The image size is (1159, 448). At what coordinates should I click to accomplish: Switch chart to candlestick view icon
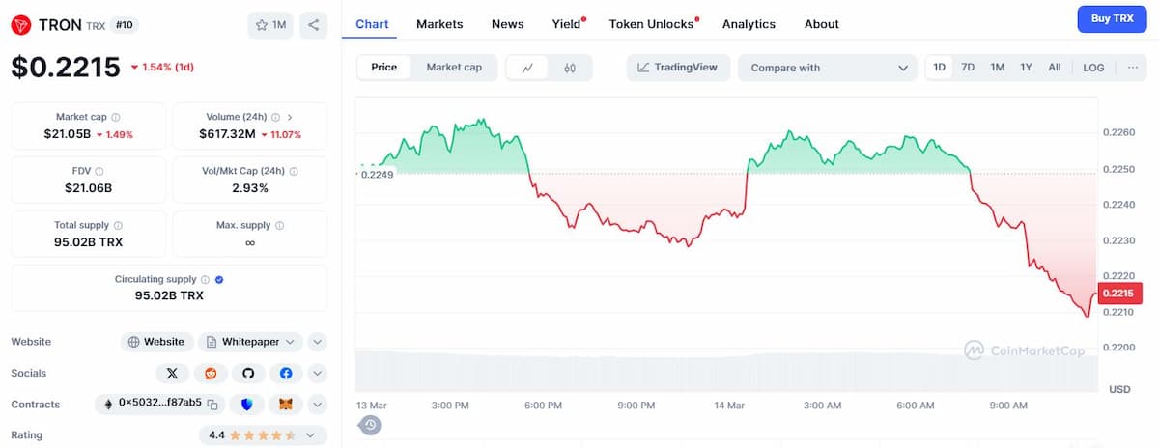(570, 68)
